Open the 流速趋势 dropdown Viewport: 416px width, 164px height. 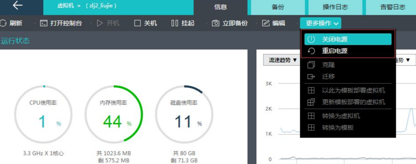pos(281,60)
